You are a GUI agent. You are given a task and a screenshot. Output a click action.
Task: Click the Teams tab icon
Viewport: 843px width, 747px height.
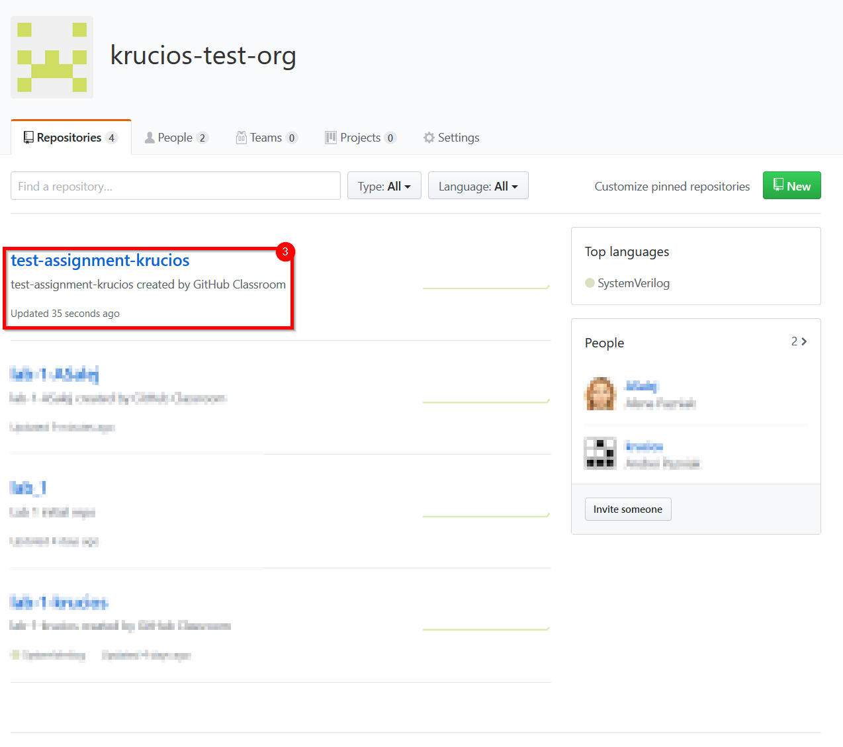242,138
